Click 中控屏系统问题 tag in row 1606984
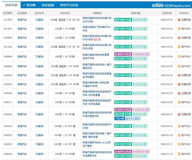192x160 pixels. [x=141, y=54]
